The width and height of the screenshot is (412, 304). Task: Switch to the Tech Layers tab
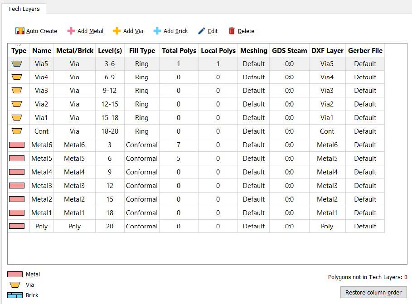pyautogui.click(x=24, y=9)
